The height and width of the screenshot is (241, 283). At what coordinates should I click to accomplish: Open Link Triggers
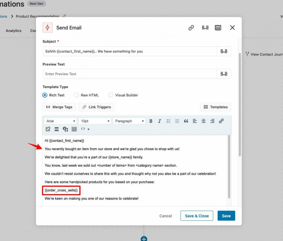(96, 107)
